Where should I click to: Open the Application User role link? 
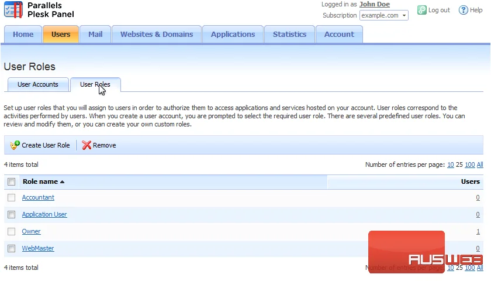[x=44, y=214]
